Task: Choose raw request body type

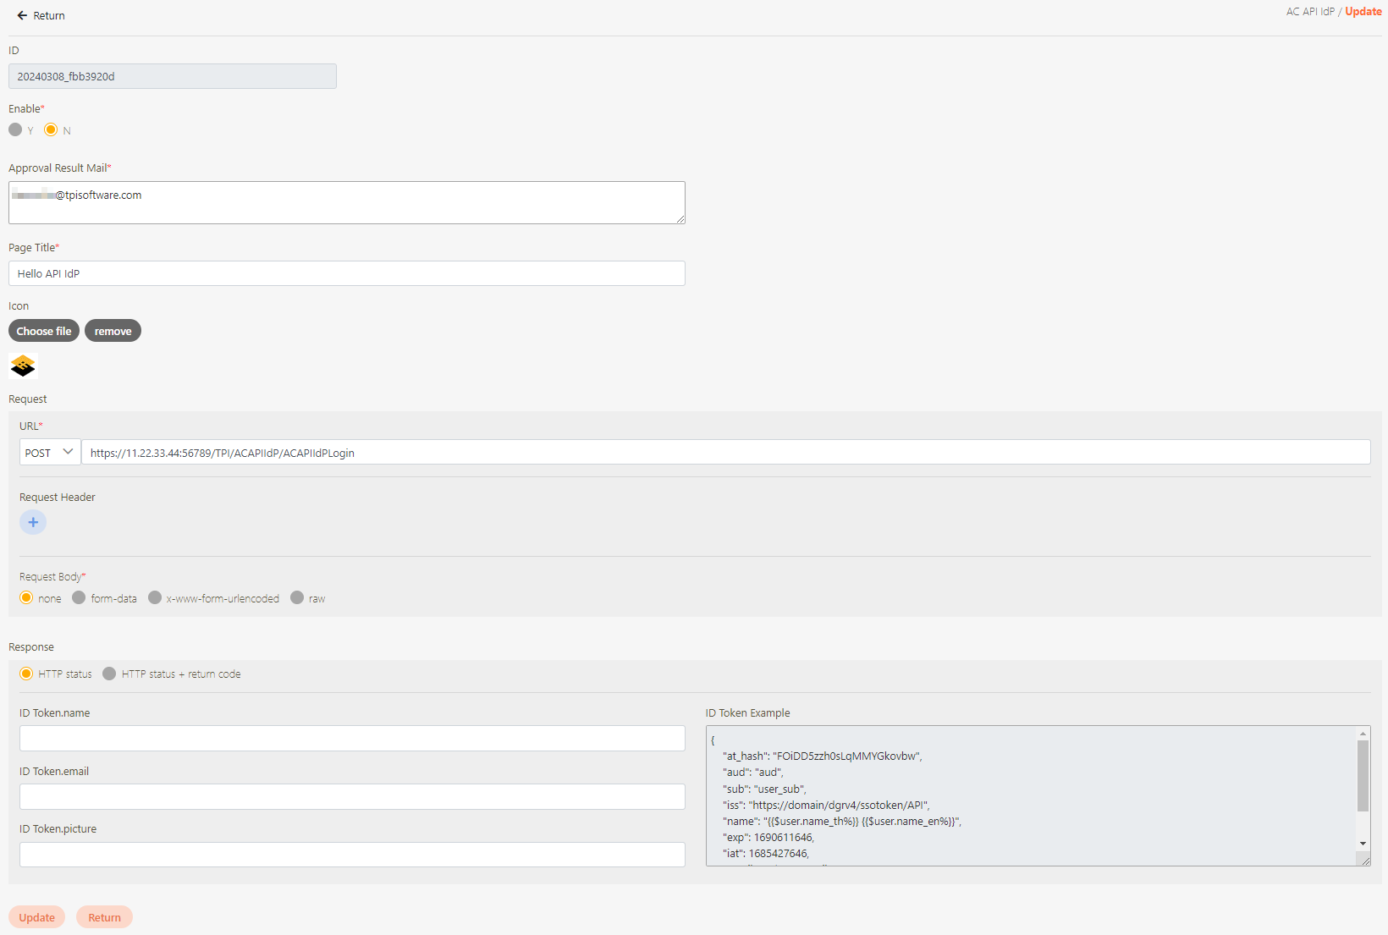Action: tap(297, 597)
